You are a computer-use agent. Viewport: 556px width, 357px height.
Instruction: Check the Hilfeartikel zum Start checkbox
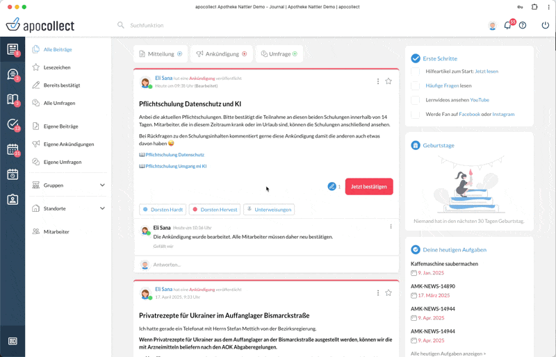coord(416,72)
